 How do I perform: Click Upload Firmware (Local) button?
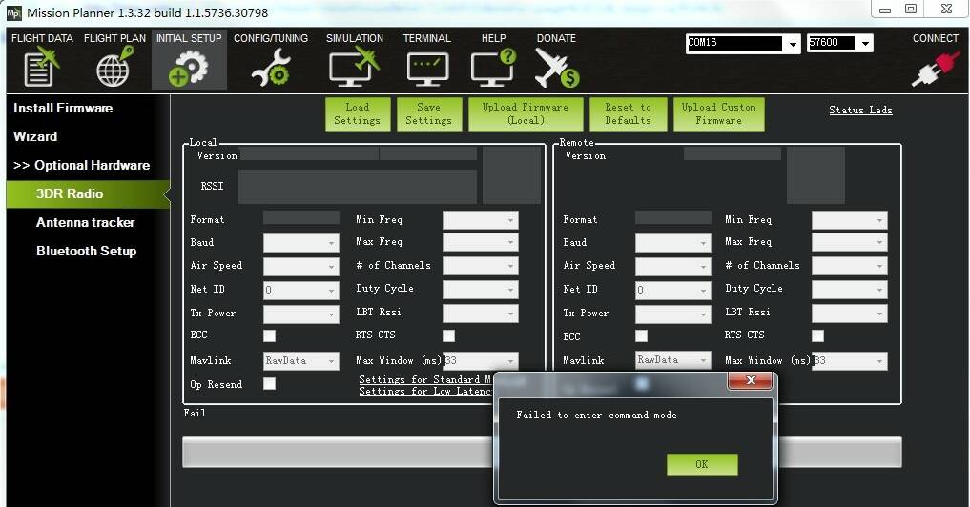[526, 113]
